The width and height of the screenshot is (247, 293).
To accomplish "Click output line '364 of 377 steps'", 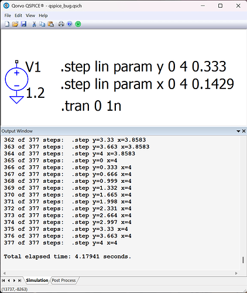I will pyautogui.click(x=70, y=154).
